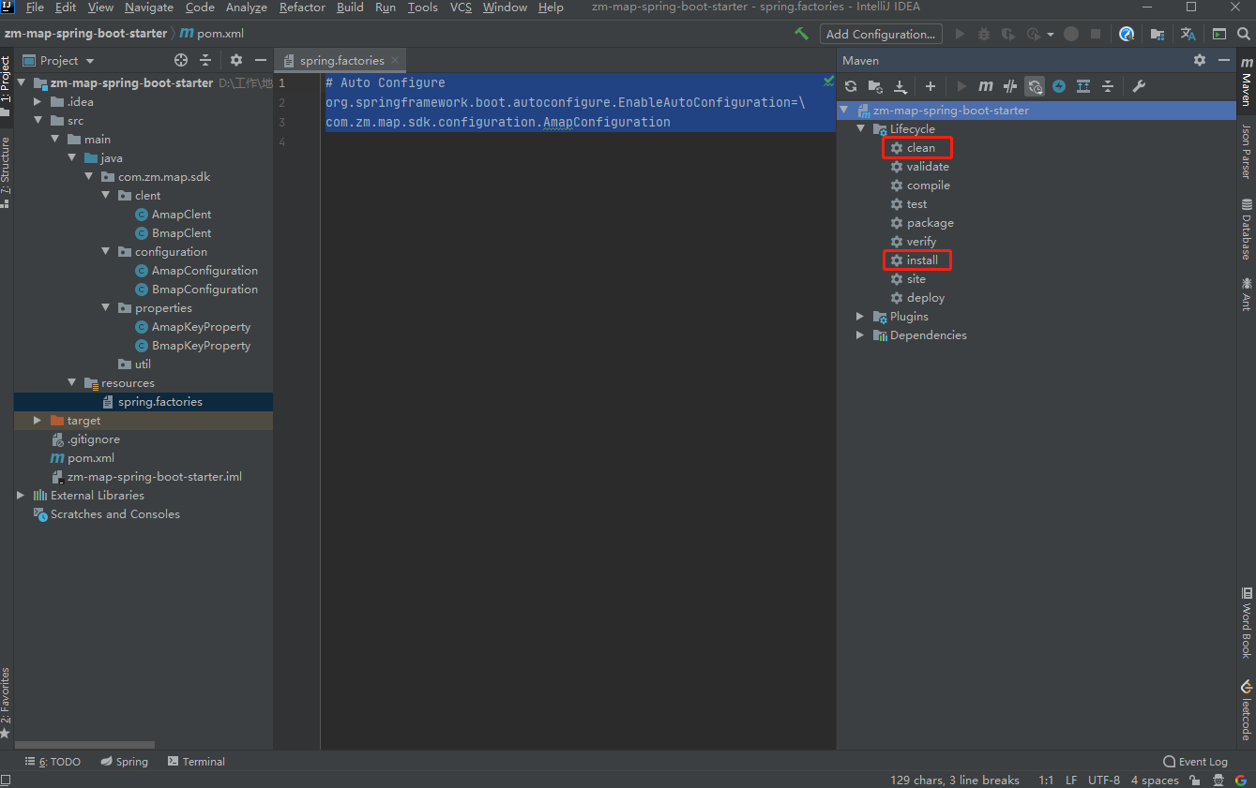
Task: Click Add Configuration button
Action: [881, 34]
